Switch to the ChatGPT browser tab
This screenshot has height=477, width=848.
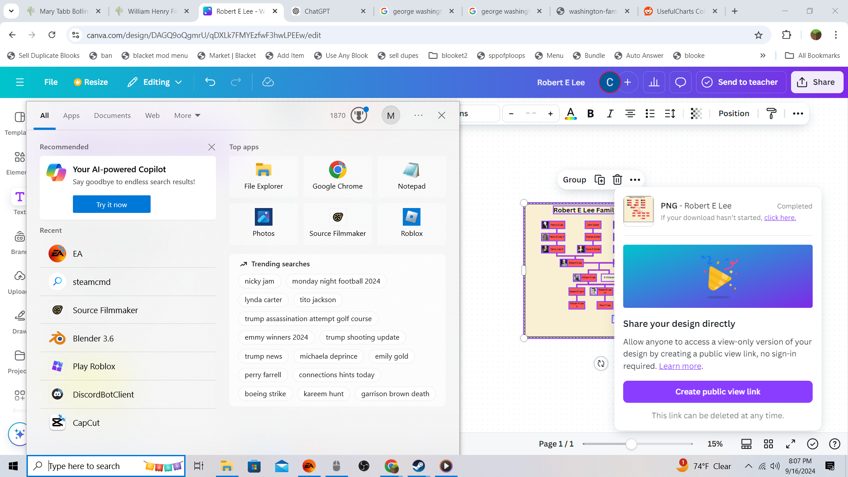pyautogui.click(x=329, y=11)
